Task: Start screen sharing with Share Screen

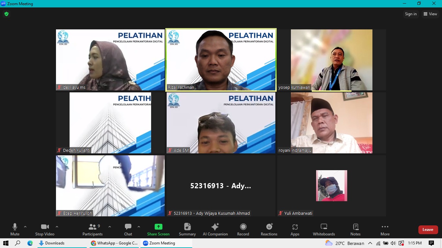Action: (x=158, y=229)
